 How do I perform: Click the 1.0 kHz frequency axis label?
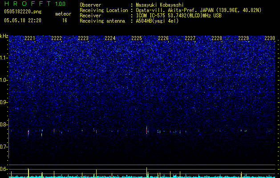[x=4, y=80]
